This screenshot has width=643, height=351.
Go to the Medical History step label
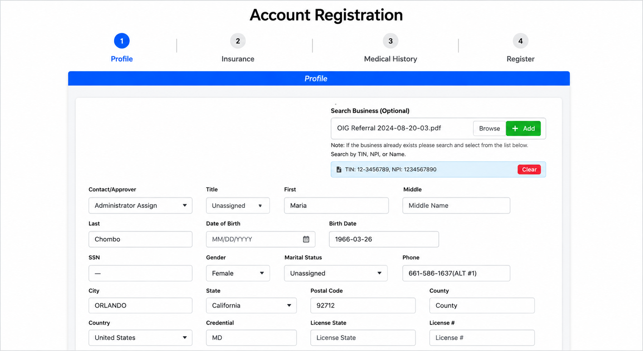coord(390,59)
